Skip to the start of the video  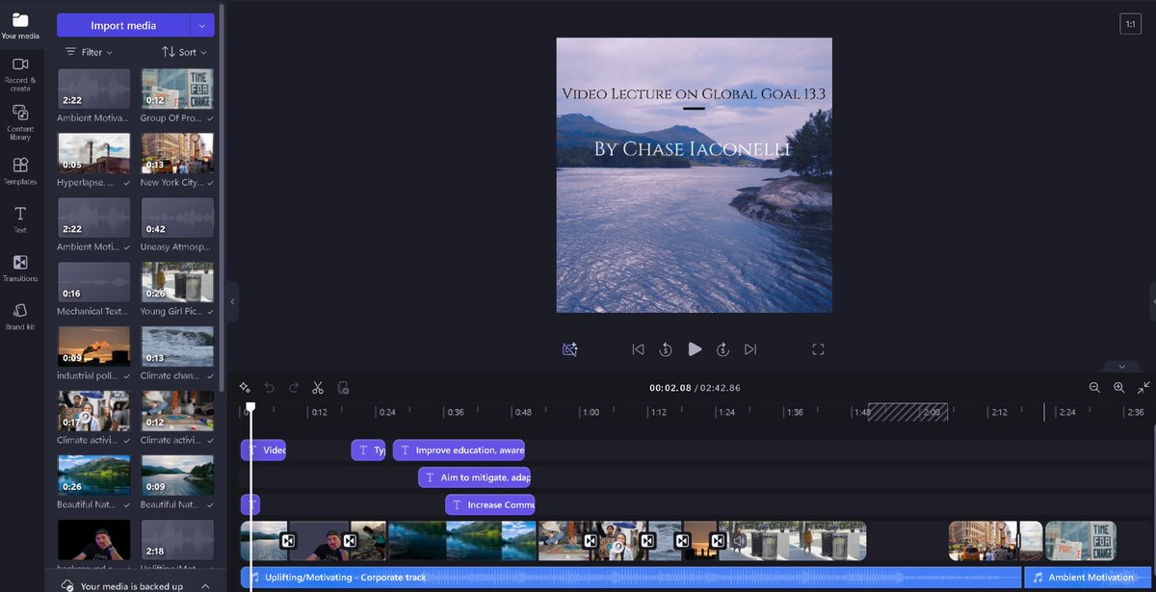click(x=638, y=349)
